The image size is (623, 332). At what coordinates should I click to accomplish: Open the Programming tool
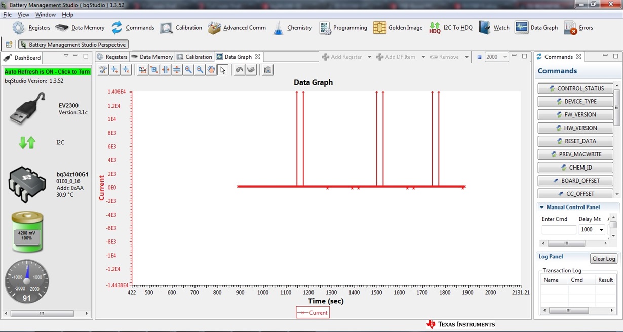pos(343,28)
